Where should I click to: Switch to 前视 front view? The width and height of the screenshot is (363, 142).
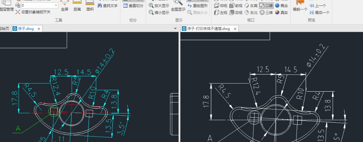coord(236,6)
